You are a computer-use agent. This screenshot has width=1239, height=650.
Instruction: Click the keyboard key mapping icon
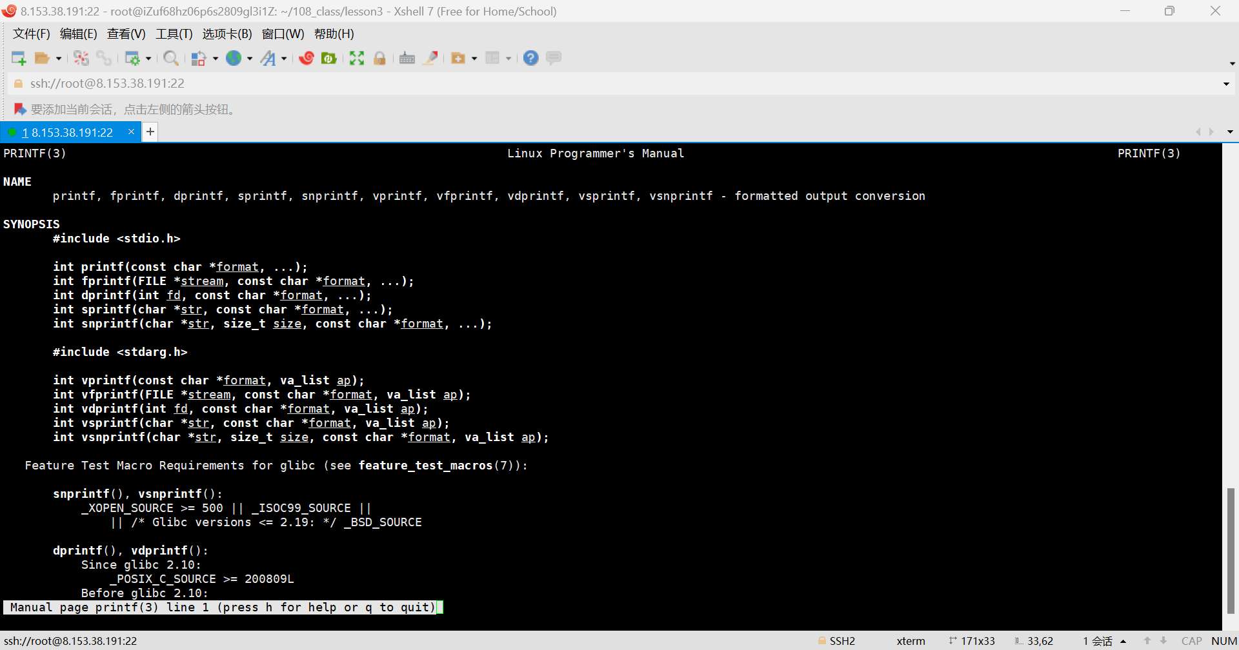click(x=407, y=59)
